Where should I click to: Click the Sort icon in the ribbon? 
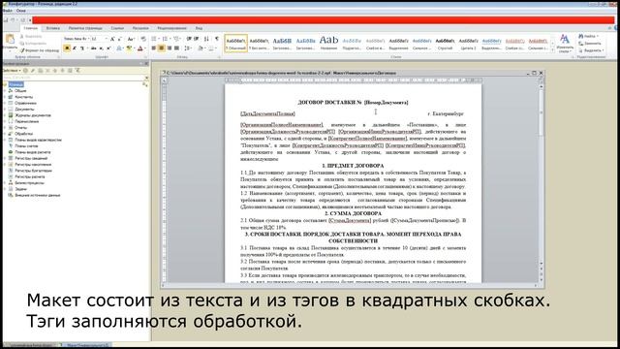tap(206, 39)
